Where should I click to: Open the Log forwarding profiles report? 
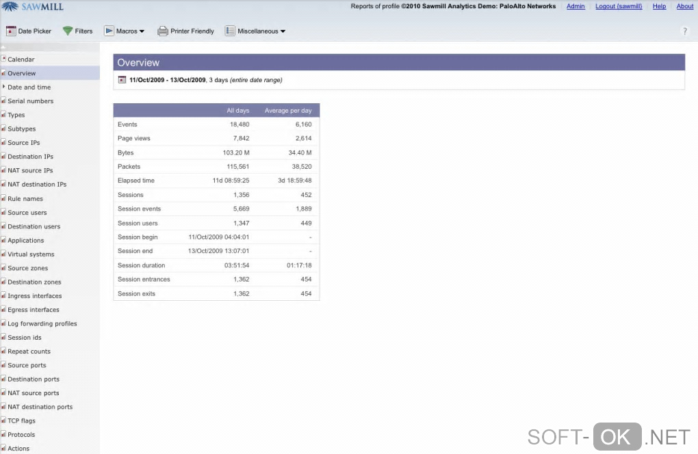click(42, 323)
